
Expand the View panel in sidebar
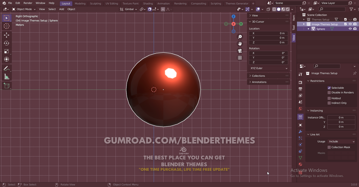pyautogui.click(x=268, y=16)
